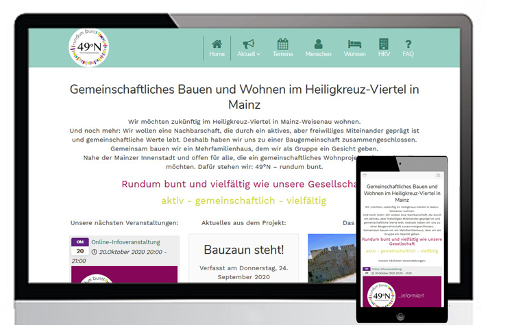Expand the Aktuell dropdown chevron
Viewport: 514px width, 325px height.
(x=258, y=55)
